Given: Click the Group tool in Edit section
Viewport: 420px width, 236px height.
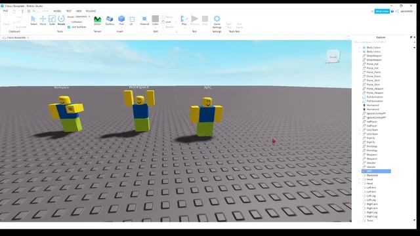Looking at the screenshot, I should [167, 17].
